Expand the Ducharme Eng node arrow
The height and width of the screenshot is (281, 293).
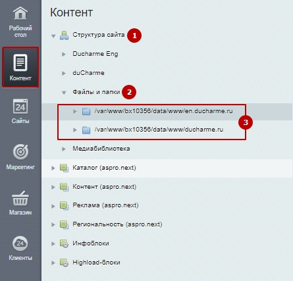(x=64, y=54)
